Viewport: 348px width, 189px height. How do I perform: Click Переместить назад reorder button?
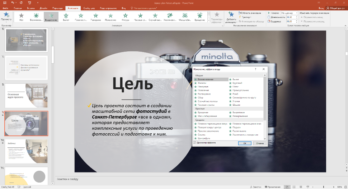312,17
